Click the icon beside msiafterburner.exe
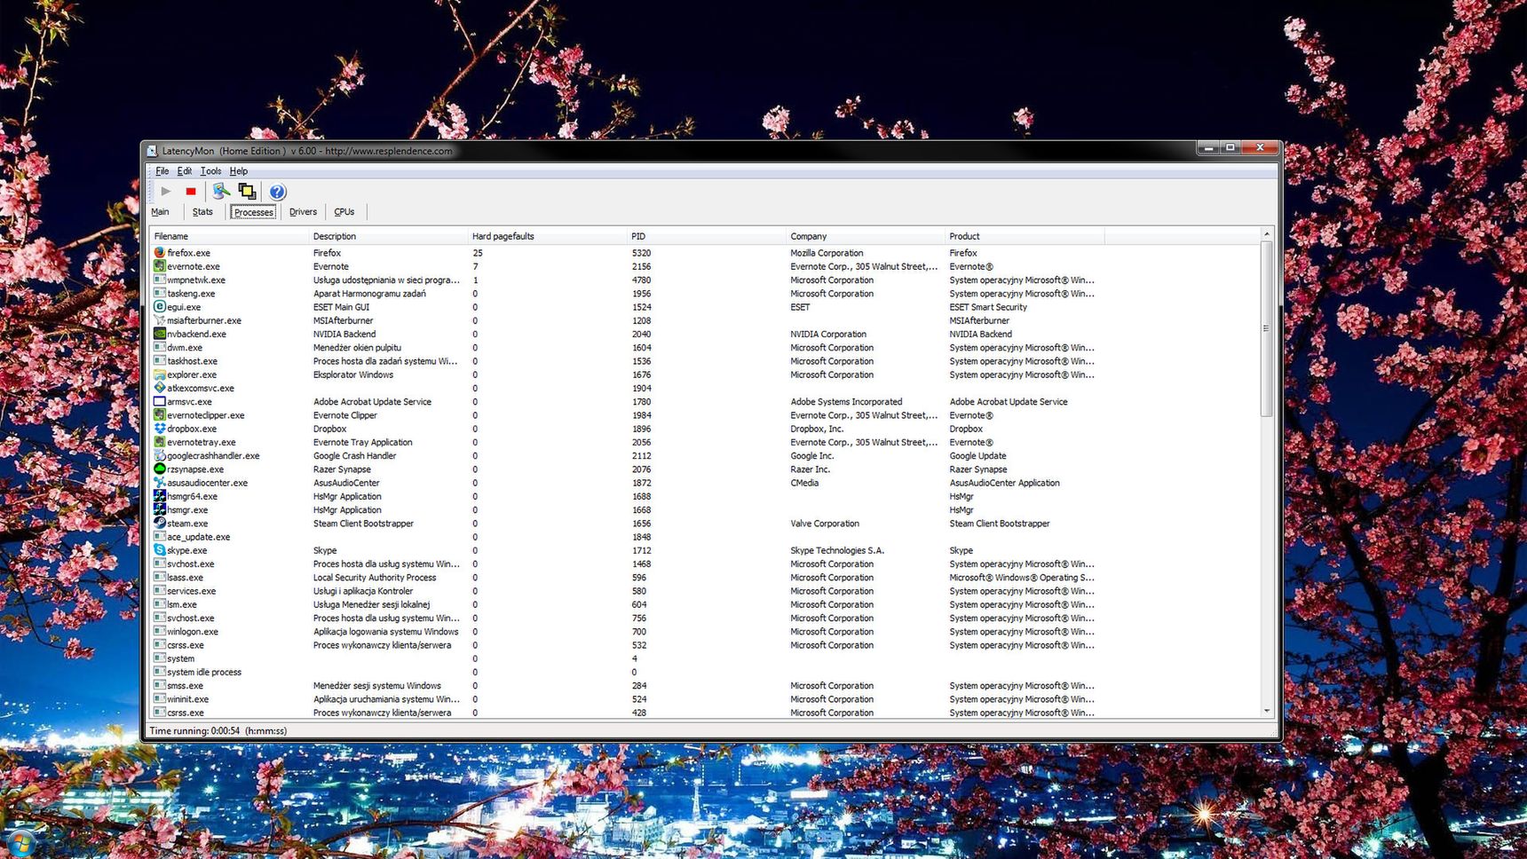Viewport: 1527px width, 859px height. pos(160,320)
